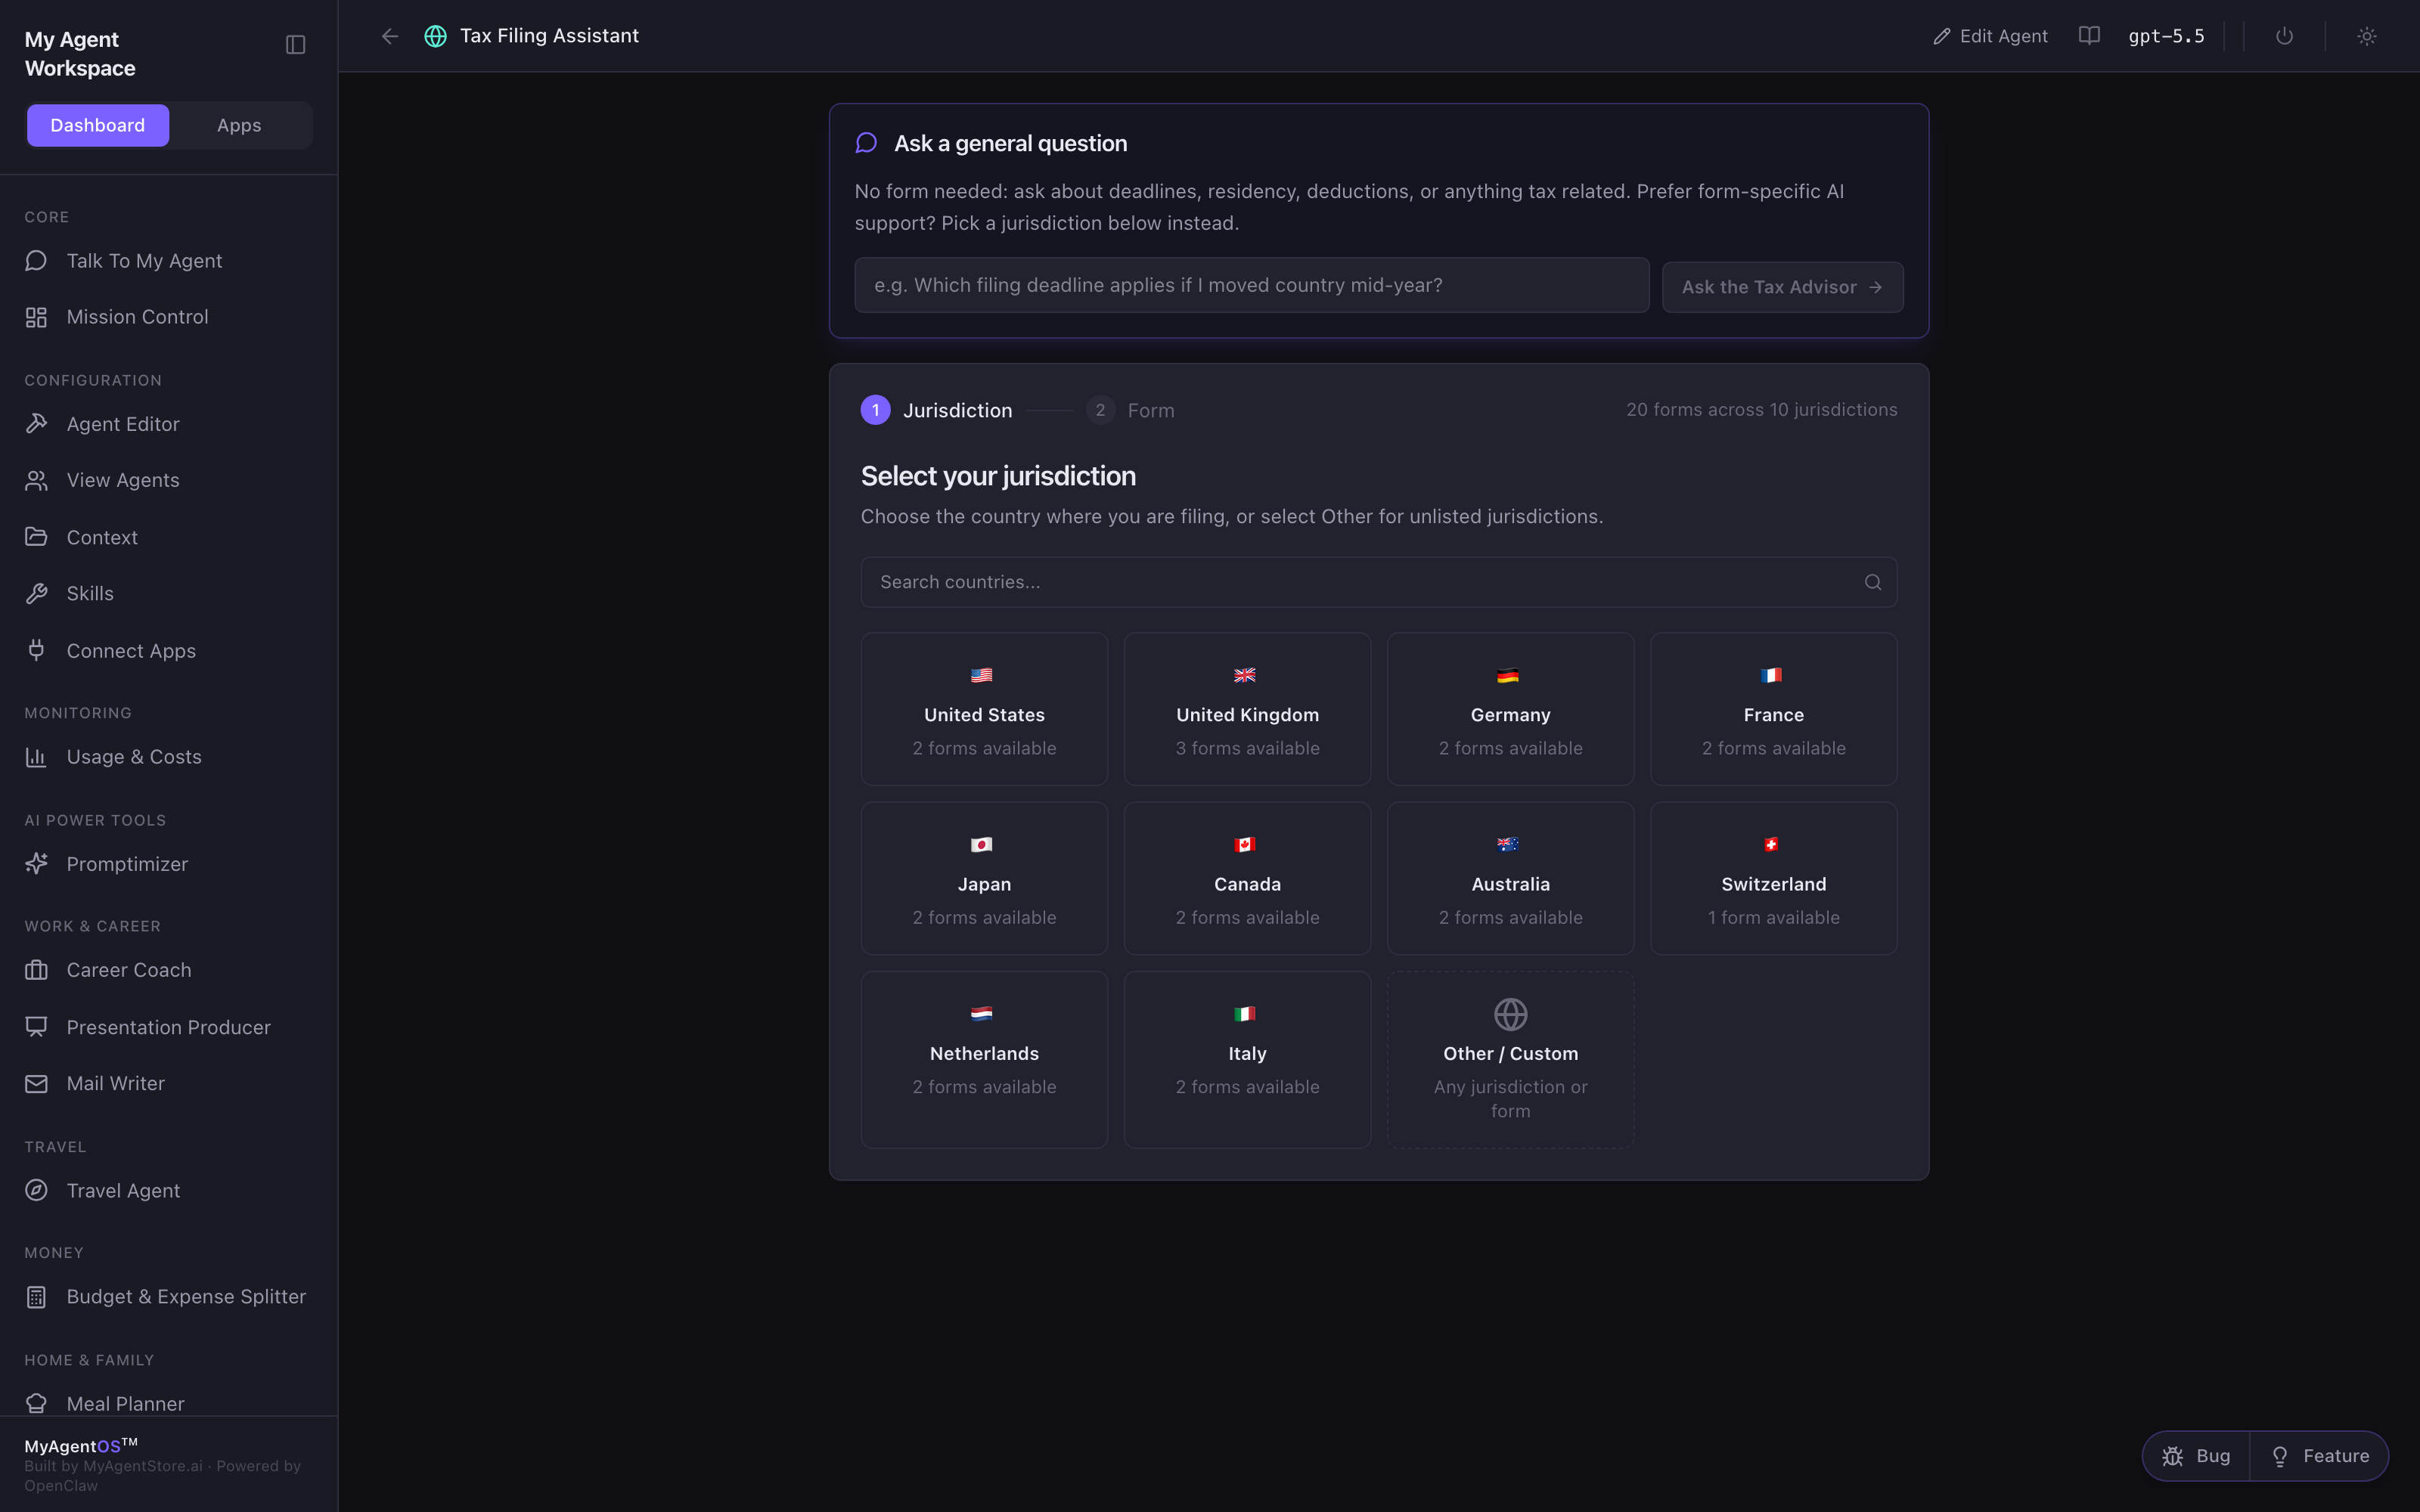Switch to the Apps tab
The image size is (2420, 1512).
coord(239,126)
